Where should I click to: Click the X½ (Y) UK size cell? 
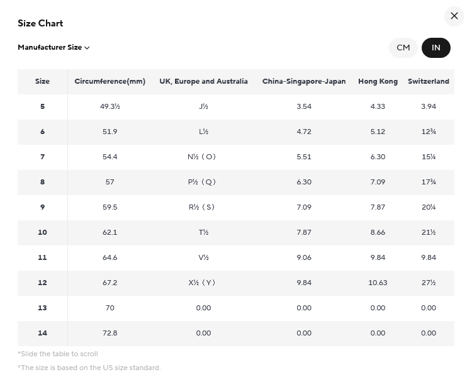(x=201, y=283)
